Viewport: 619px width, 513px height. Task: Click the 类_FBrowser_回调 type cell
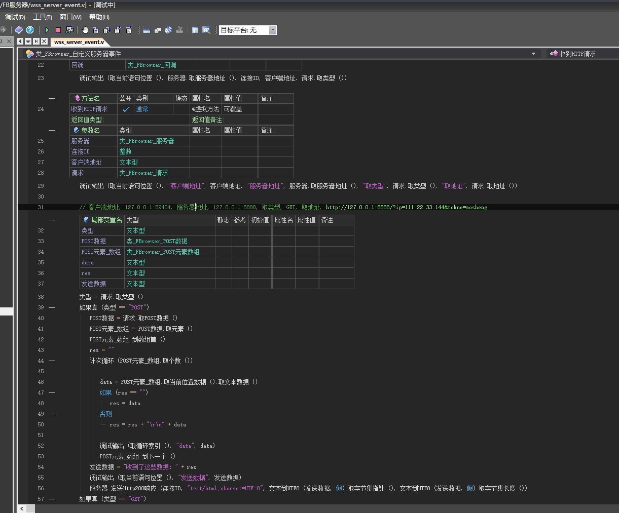(x=161, y=65)
